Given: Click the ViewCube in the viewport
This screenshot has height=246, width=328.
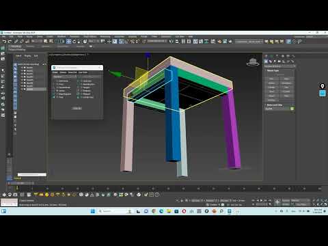Looking at the screenshot, I should (x=253, y=61).
